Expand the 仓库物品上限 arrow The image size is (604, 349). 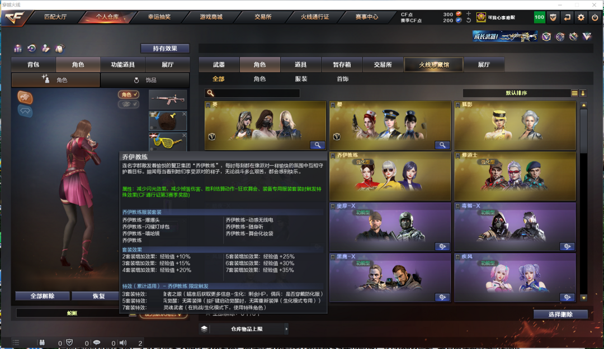coord(286,329)
